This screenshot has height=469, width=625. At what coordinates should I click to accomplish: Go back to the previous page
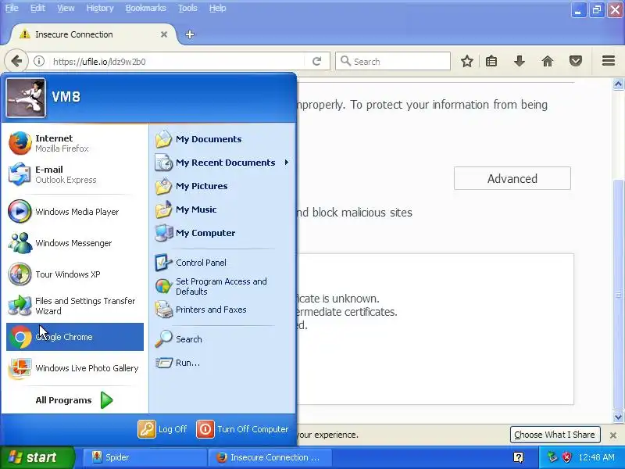(x=16, y=62)
